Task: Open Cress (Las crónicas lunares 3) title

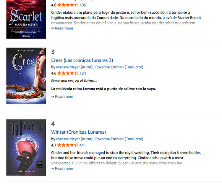Action: [x=82, y=60]
